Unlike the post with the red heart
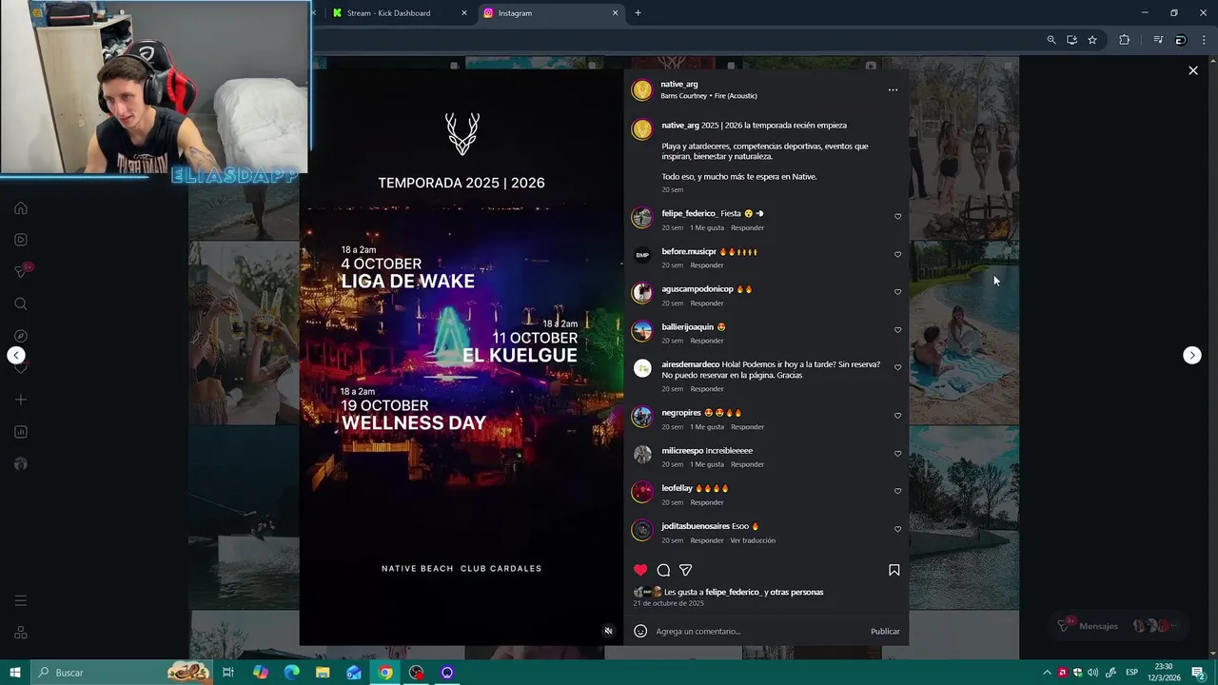 (x=640, y=570)
